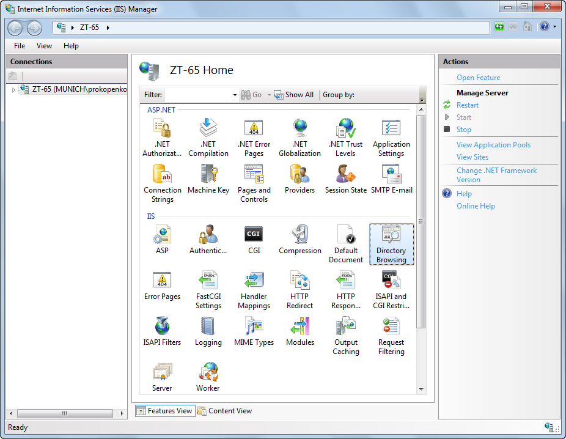Open the Go button dropdown arrow
566x439 pixels.
269,95
